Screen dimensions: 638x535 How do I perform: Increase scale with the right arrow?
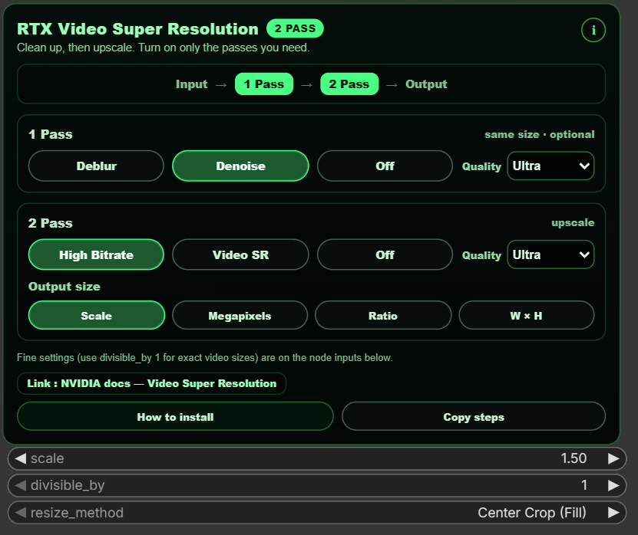click(x=613, y=458)
